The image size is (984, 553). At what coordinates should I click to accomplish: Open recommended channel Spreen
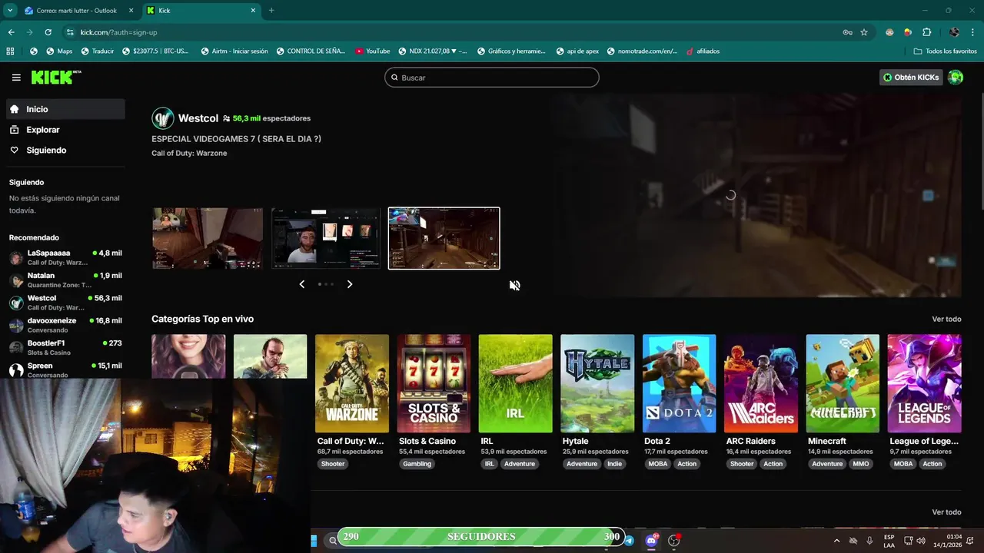coord(65,369)
